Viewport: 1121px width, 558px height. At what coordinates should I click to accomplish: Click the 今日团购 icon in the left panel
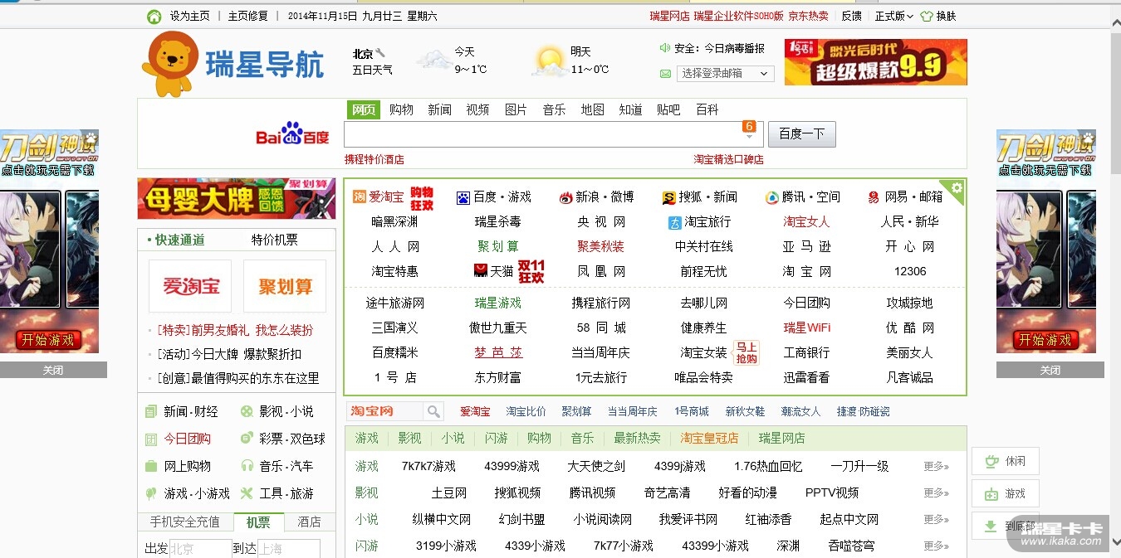(x=151, y=439)
